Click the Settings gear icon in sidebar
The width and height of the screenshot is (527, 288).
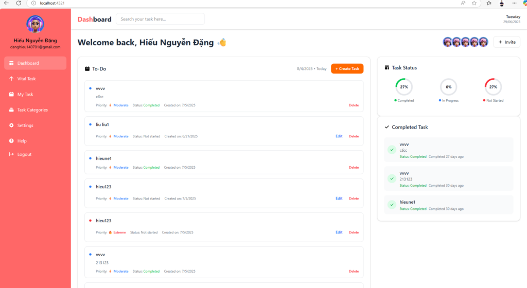pos(12,125)
